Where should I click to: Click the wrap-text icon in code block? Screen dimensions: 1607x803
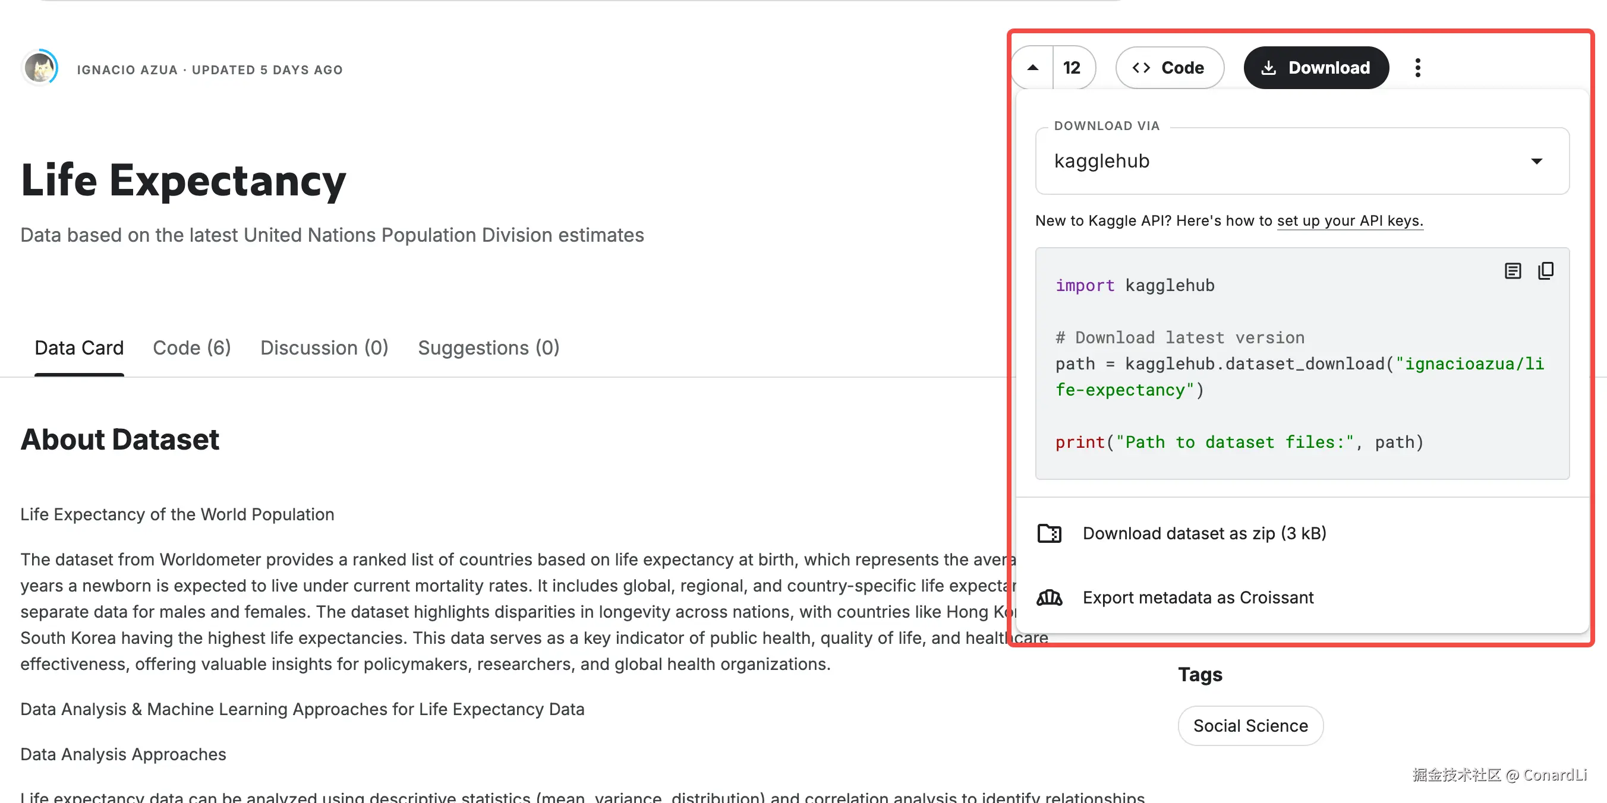click(1512, 271)
